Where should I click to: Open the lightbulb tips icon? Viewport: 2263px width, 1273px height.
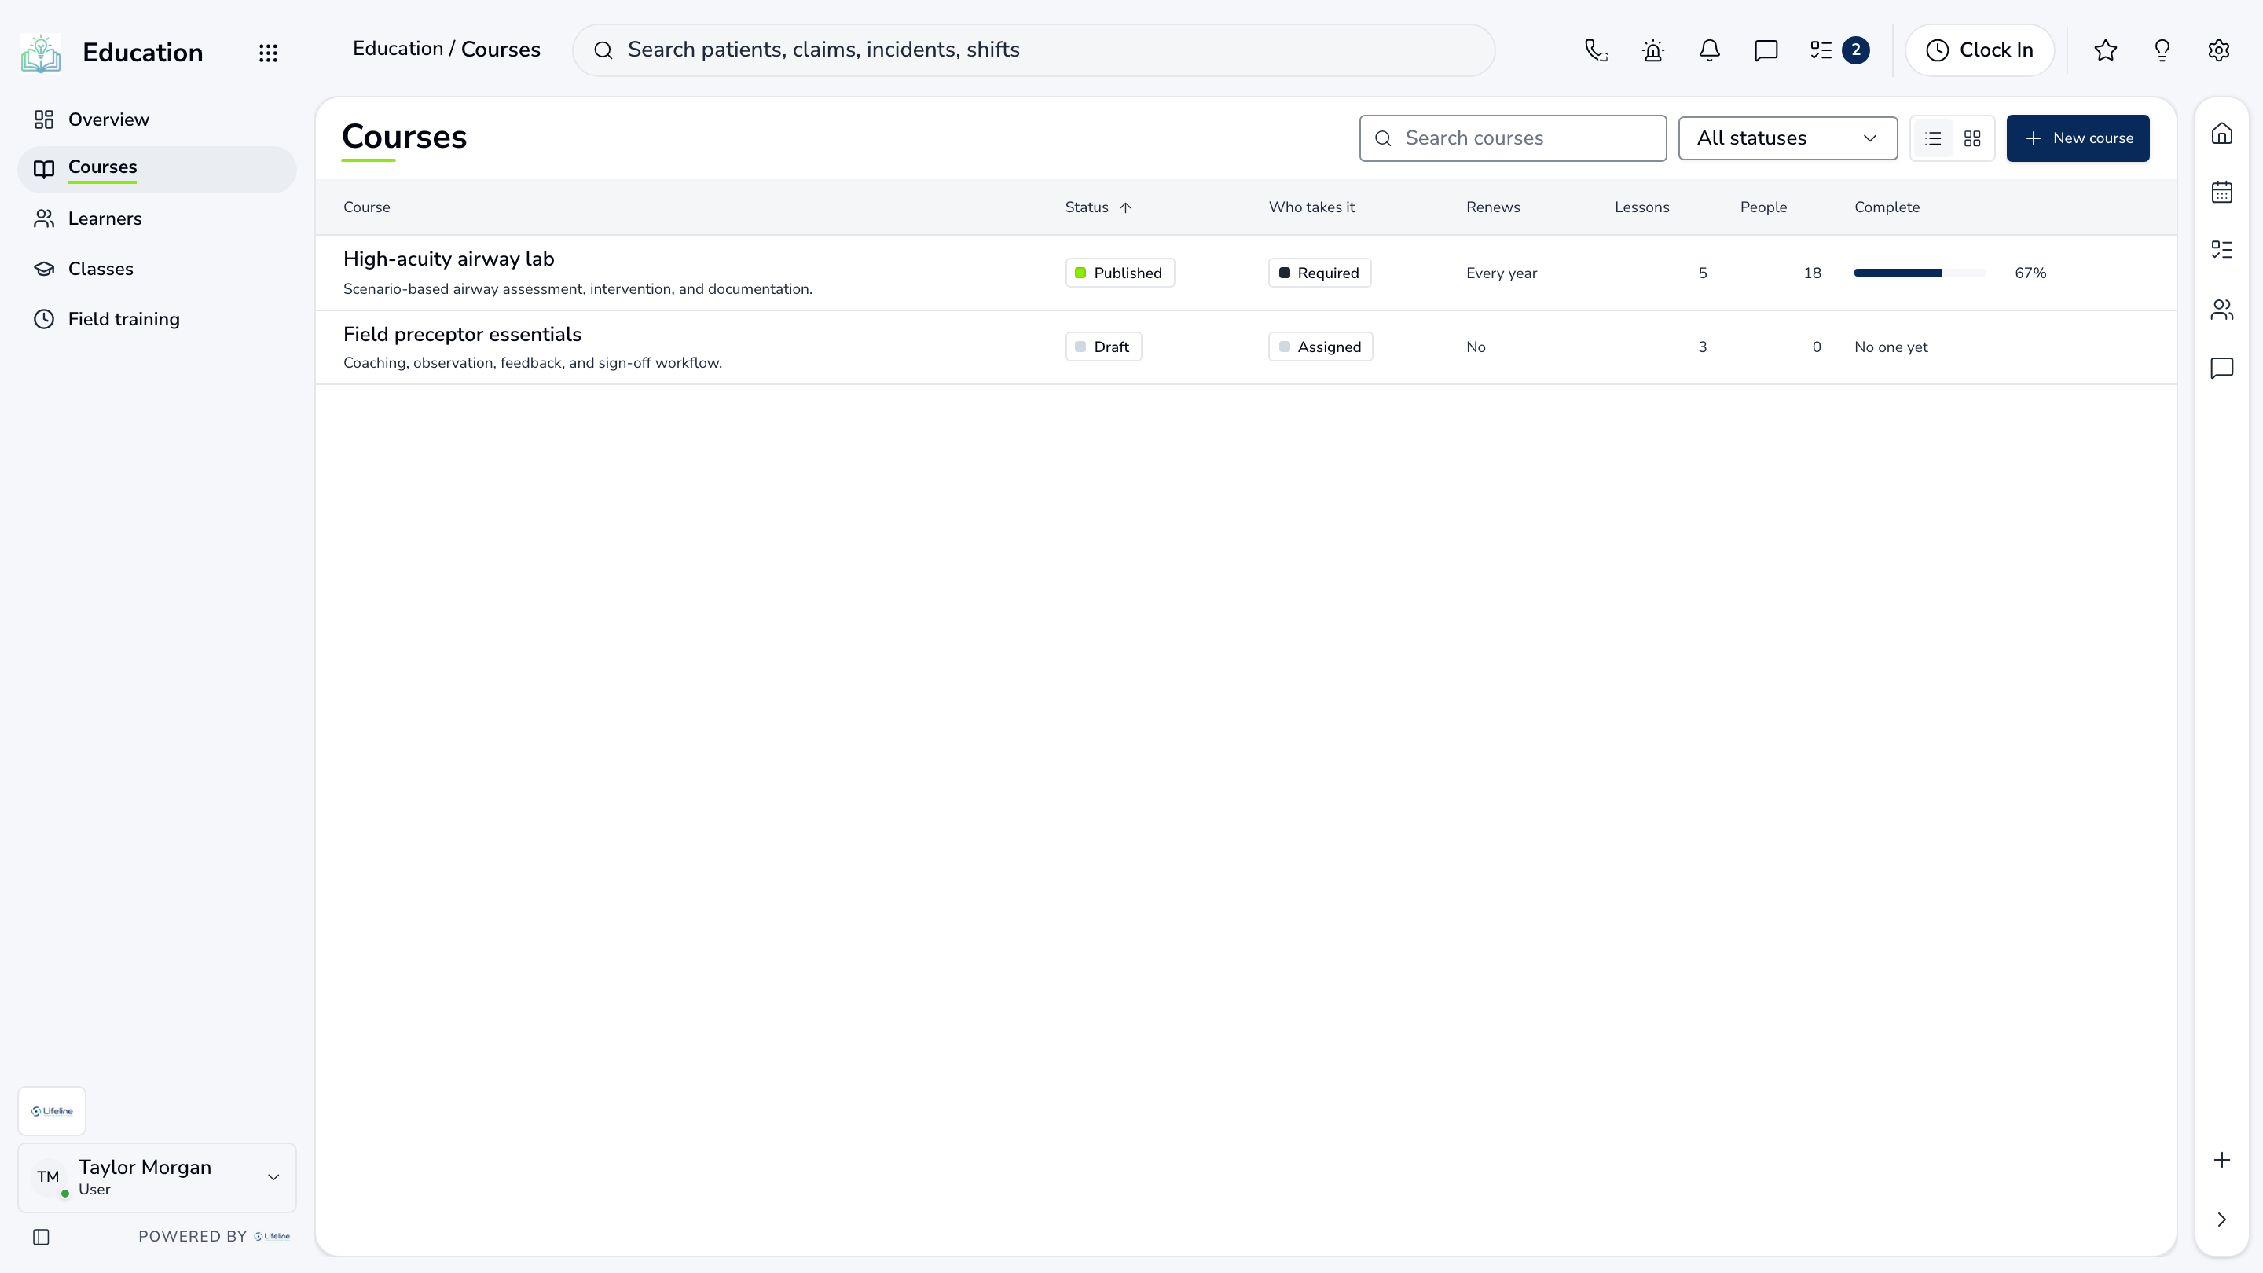click(2162, 50)
